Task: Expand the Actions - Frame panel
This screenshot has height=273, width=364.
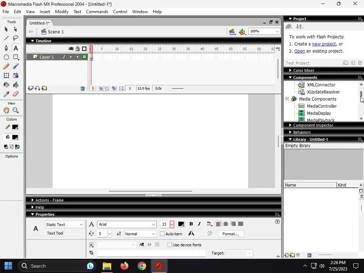Action: 49,200
